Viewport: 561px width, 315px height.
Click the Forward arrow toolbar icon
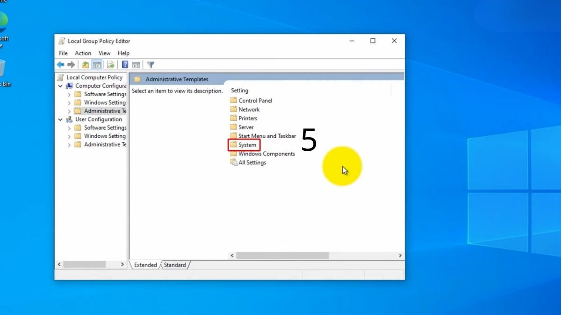(71, 65)
